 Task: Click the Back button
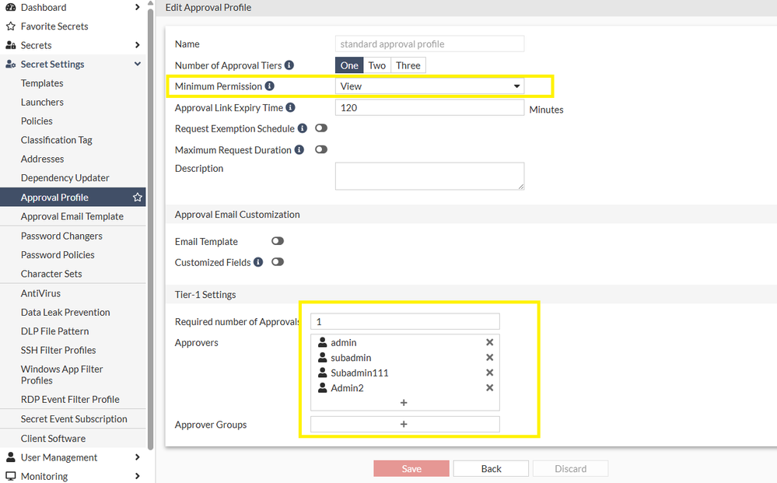[491, 469]
